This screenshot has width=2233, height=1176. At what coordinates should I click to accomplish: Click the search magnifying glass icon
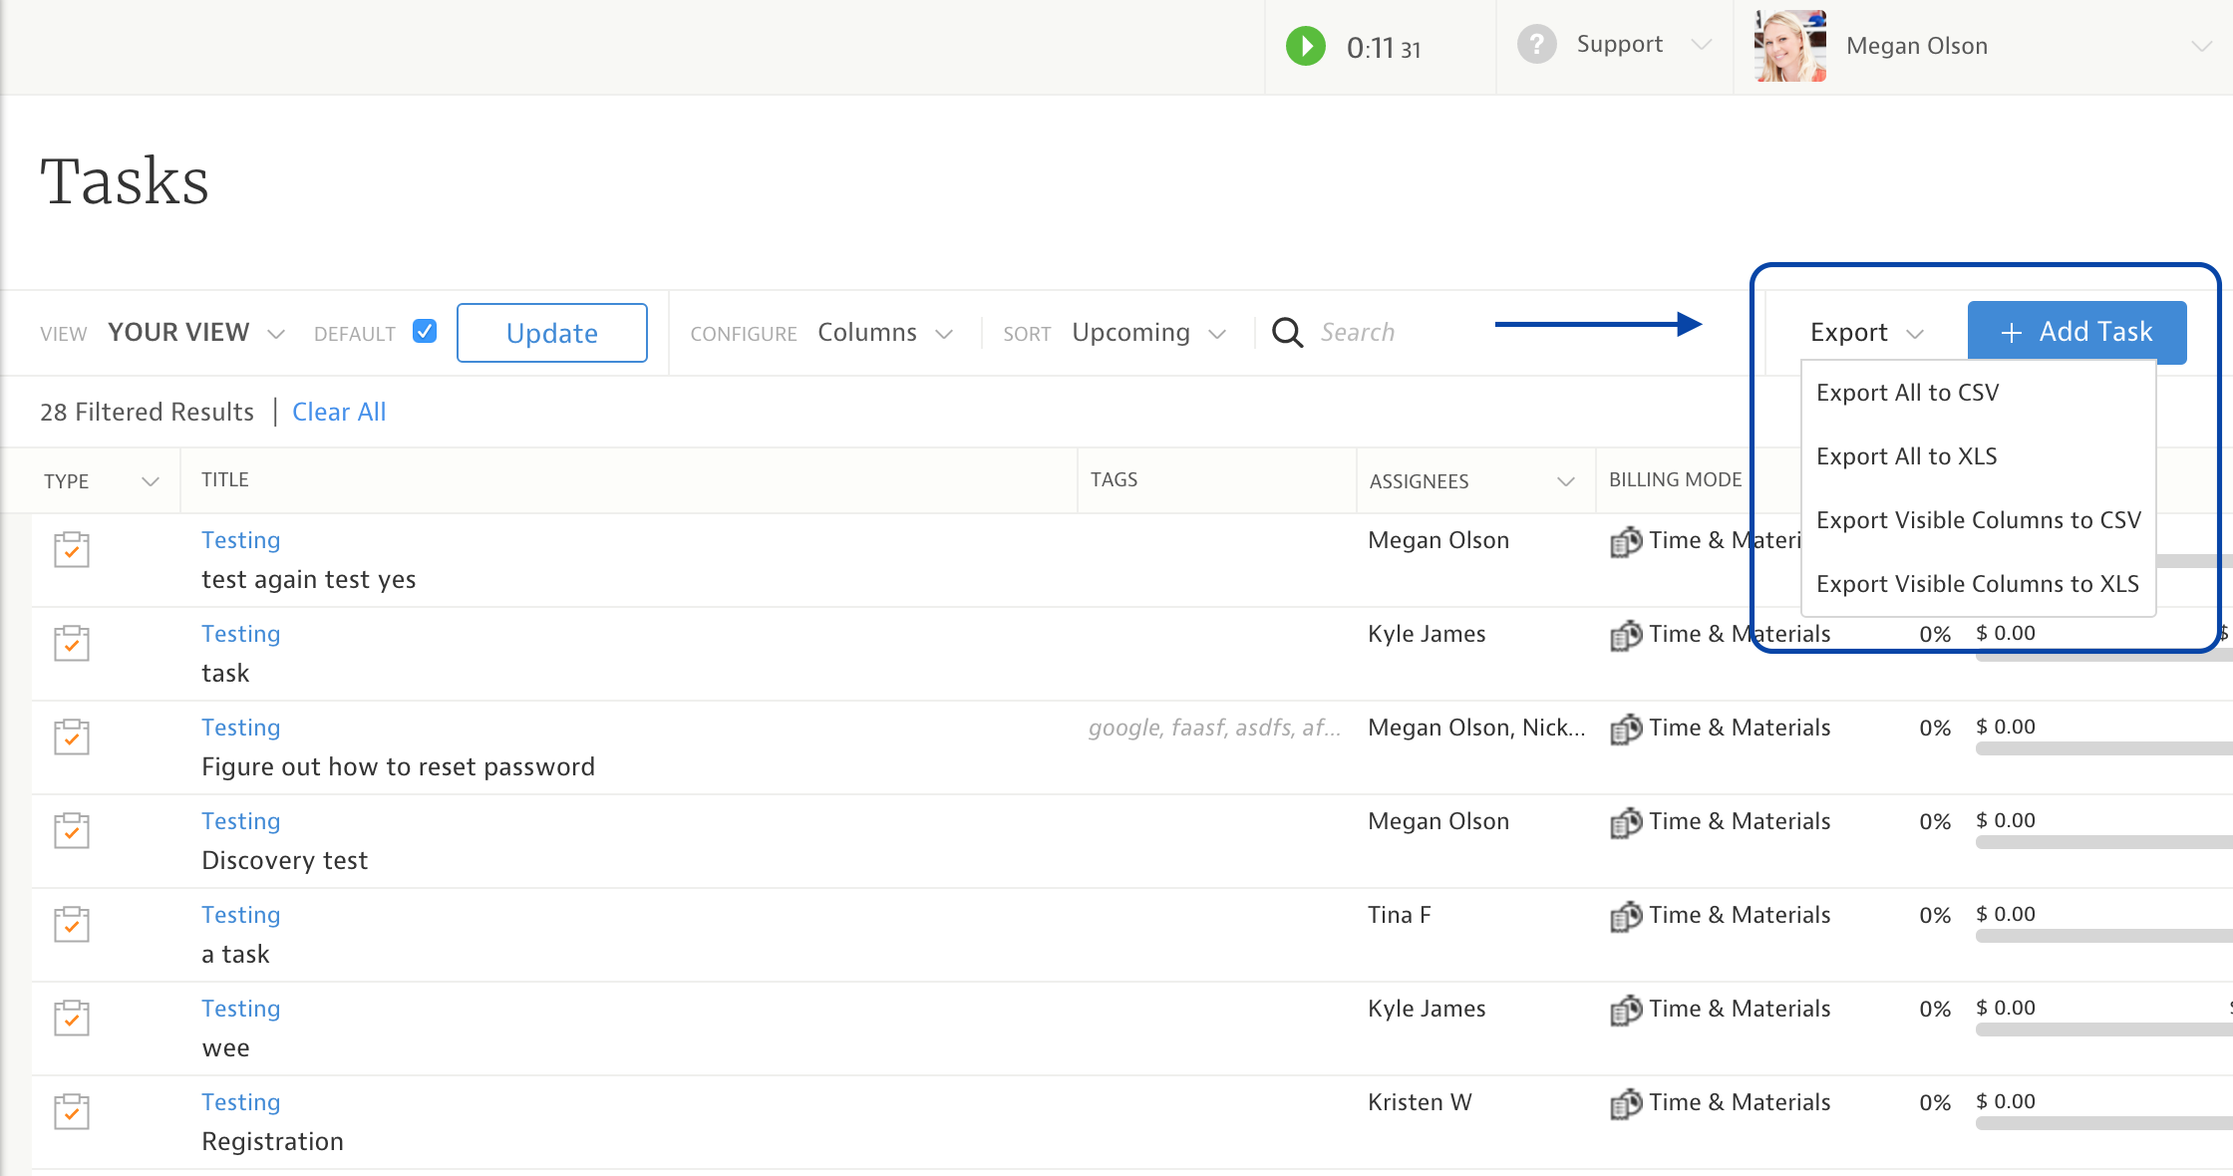tap(1287, 333)
